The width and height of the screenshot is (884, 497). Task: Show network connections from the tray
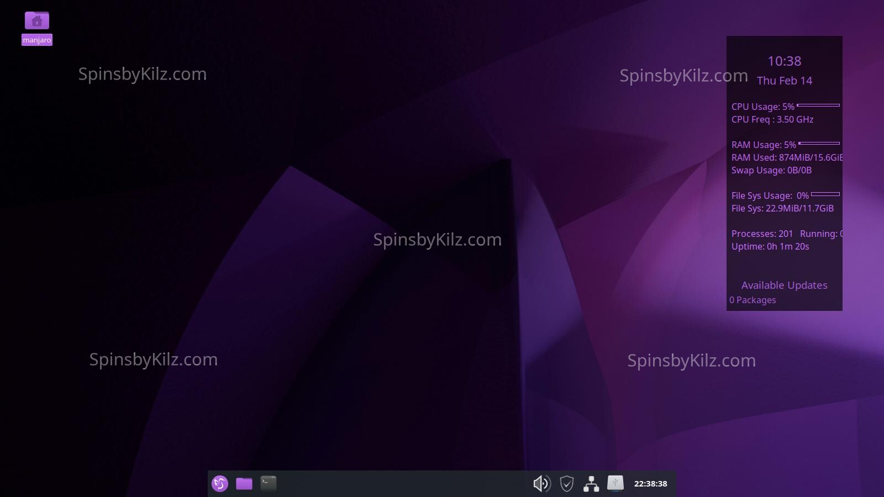(591, 484)
